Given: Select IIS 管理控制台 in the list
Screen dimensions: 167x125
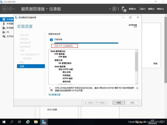Looking at the screenshot, I should tap(65, 63).
